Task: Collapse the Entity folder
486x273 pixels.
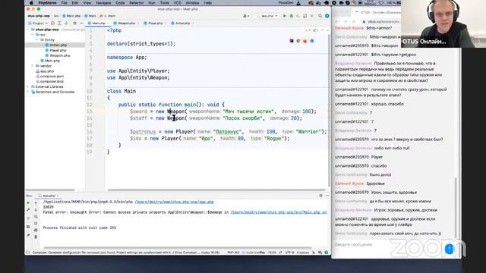Action: pos(37,40)
